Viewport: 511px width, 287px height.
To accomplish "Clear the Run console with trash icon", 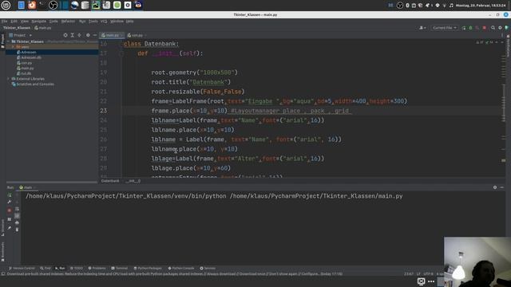I will pos(17,230).
